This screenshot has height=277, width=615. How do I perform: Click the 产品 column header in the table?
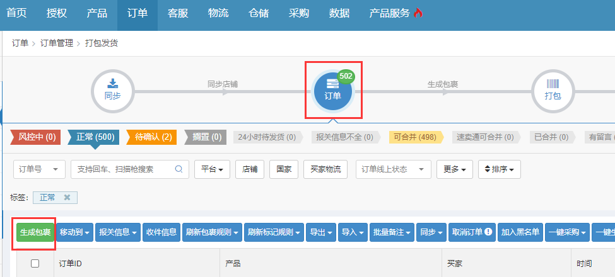click(x=233, y=264)
